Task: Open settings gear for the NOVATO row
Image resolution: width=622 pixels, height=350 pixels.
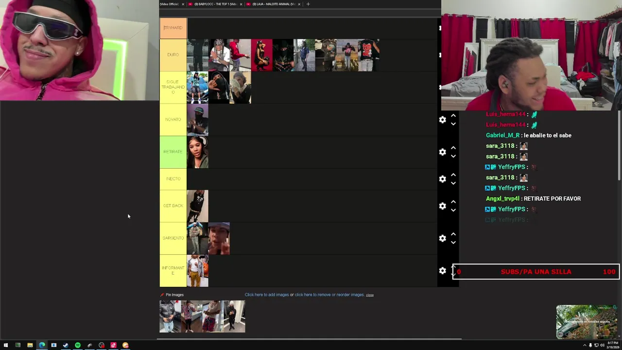Action: pyautogui.click(x=442, y=120)
